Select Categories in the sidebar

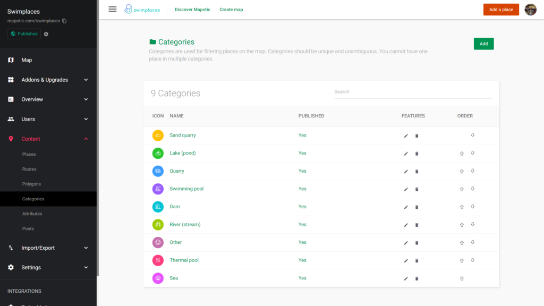(x=48, y=199)
